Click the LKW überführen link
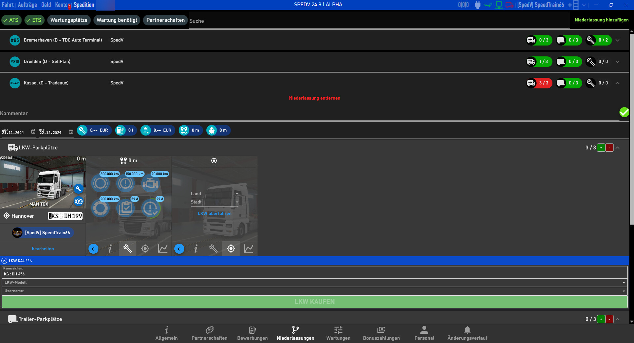634x343 pixels. pos(214,213)
